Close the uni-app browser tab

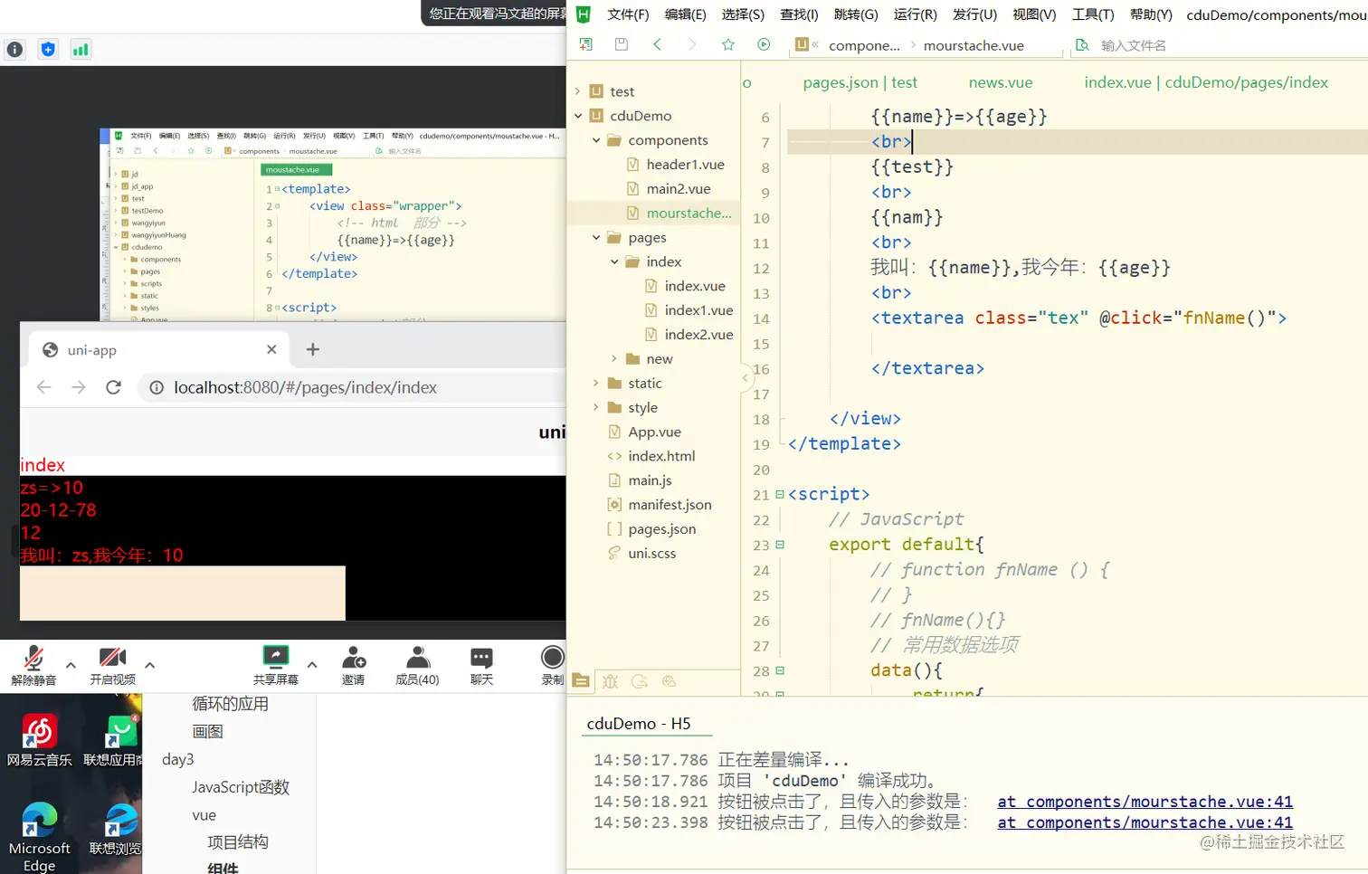point(271,349)
